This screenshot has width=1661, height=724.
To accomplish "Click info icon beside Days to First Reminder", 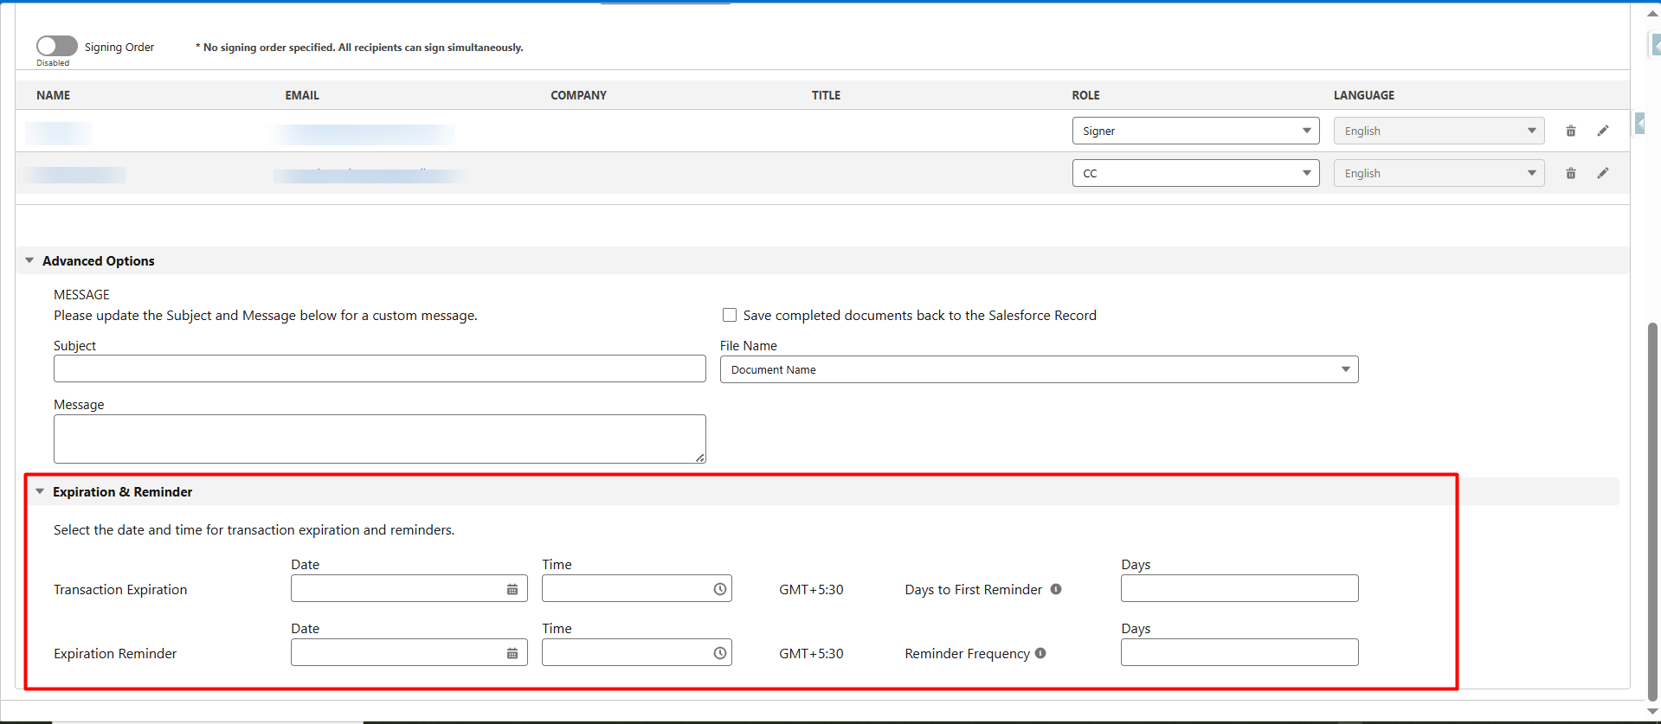I will tap(1056, 589).
